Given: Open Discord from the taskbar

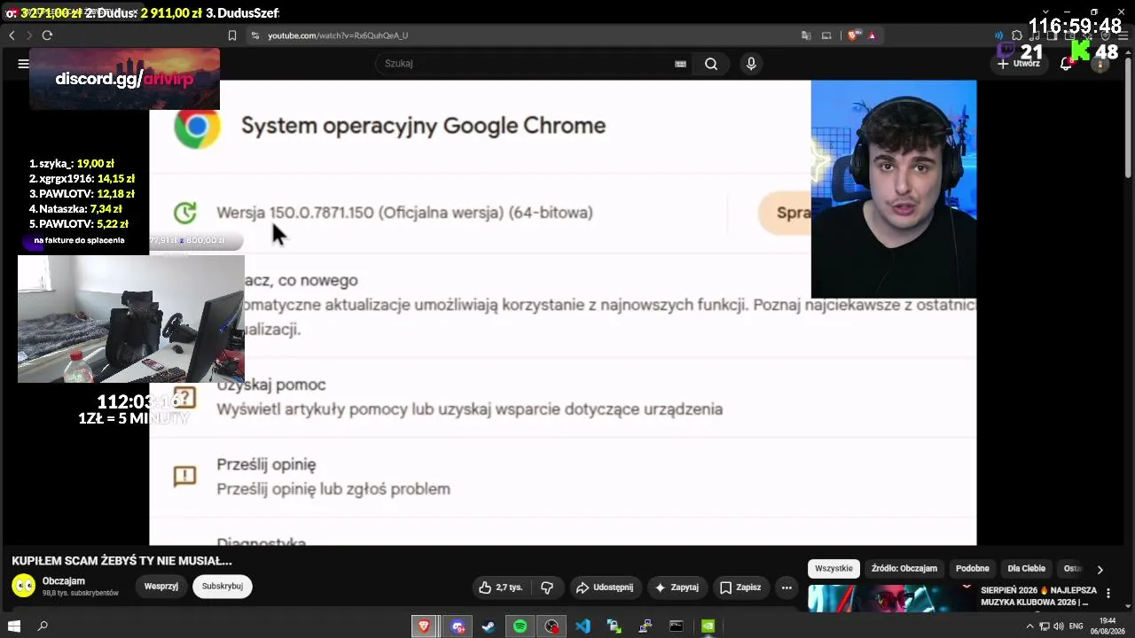Looking at the screenshot, I should [458, 626].
